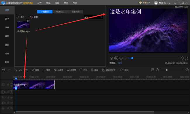Click the speech-to-text tool

click(109, 70)
